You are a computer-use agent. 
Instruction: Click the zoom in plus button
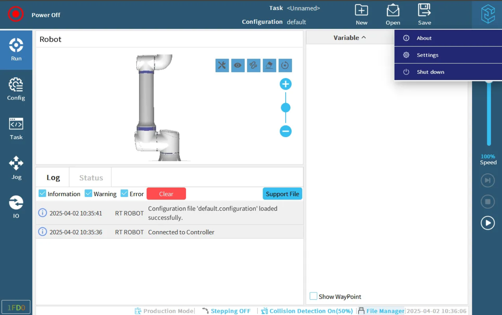tap(286, 84)
